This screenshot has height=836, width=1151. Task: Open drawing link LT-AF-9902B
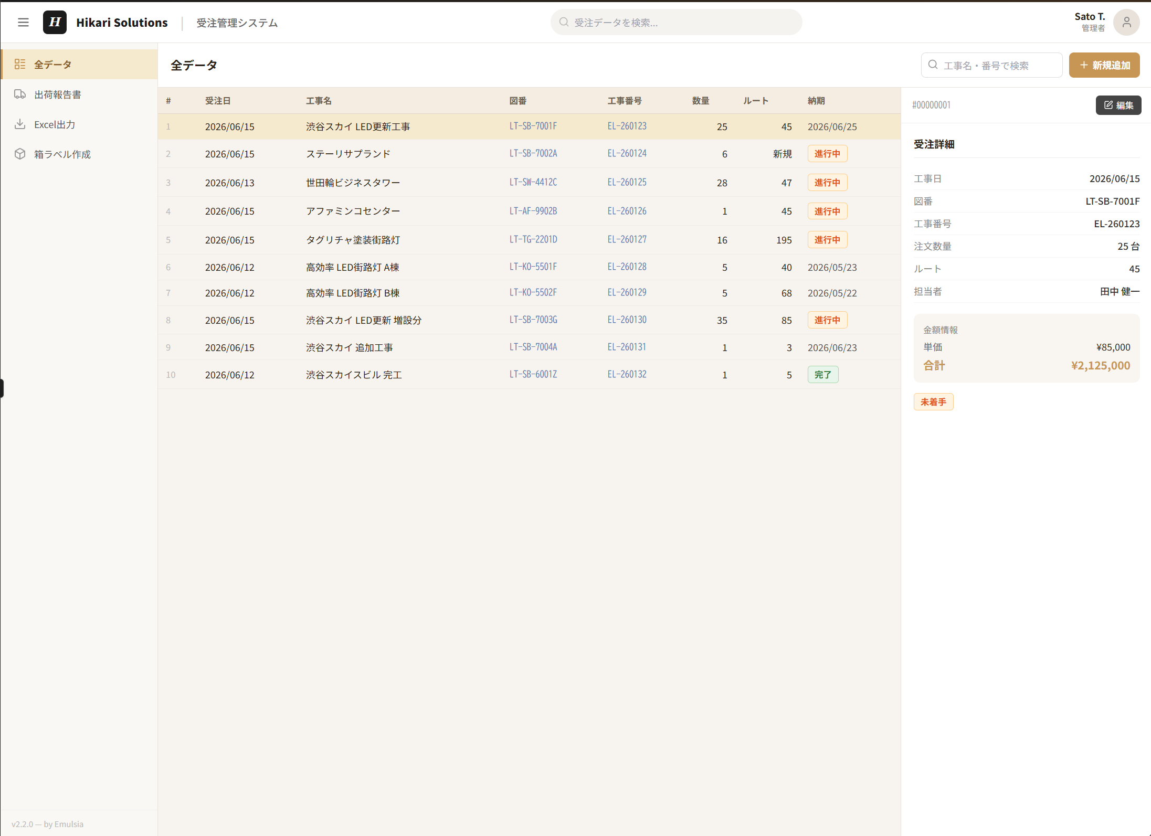coord(533,211)
